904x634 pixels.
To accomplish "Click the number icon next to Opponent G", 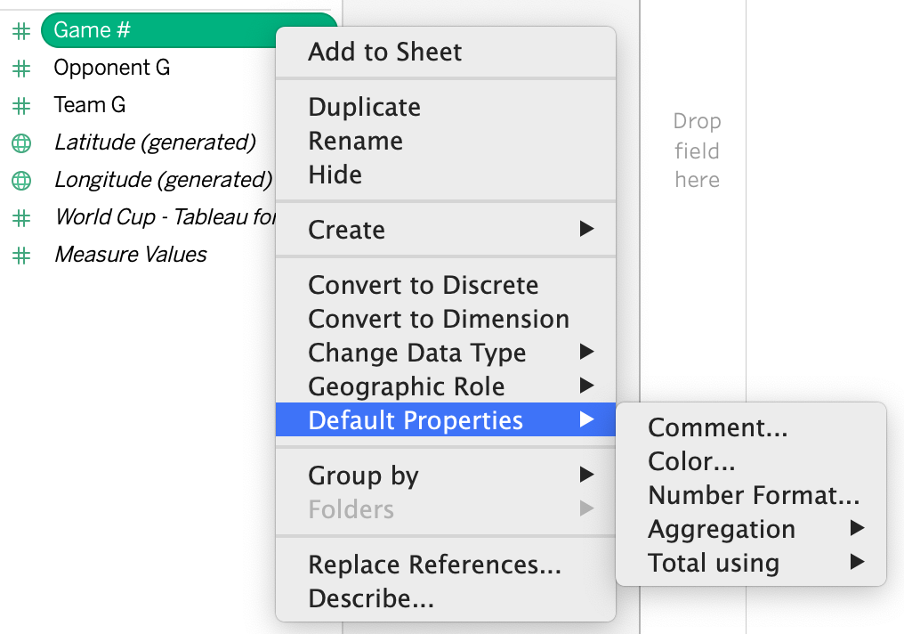I will coord(21,68).
